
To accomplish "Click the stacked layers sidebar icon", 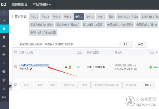I will 4,54.
